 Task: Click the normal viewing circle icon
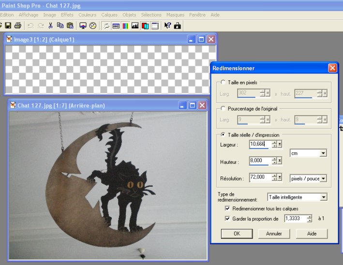(x=93, y=26)
